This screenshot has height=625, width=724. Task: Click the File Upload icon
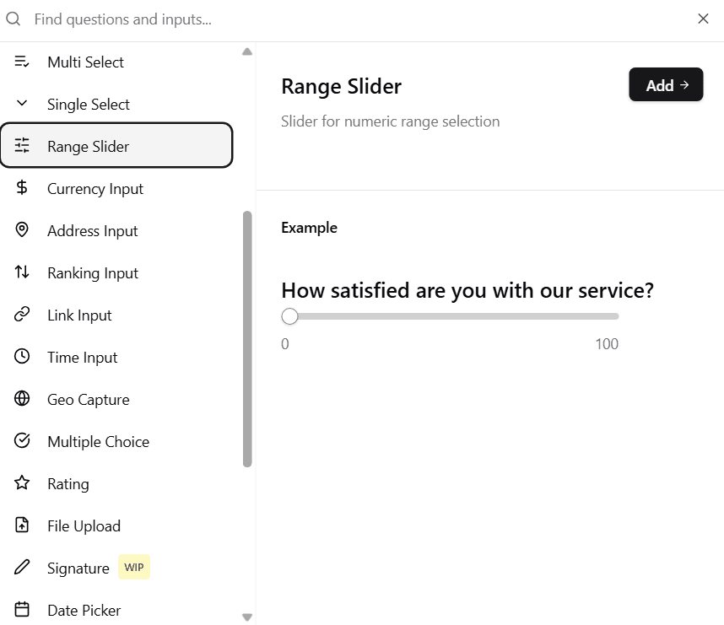21,525
